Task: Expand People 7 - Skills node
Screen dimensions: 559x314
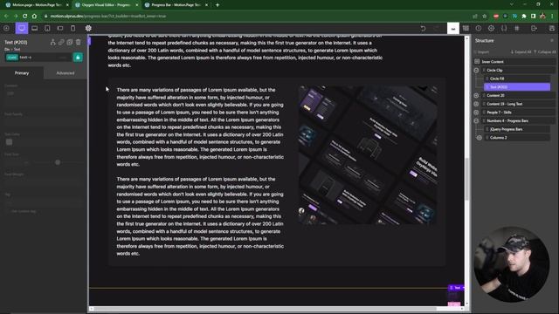Action: [476, 113]
